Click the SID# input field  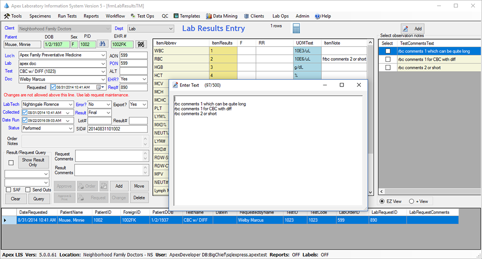[x=117, y=129]
